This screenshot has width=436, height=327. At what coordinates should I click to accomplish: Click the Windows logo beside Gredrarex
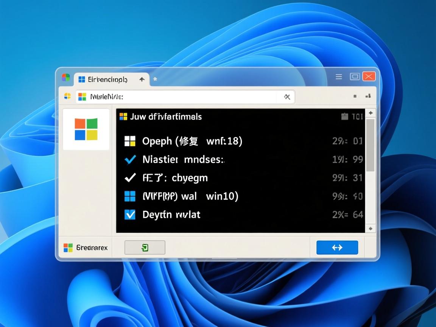(68, 248)
